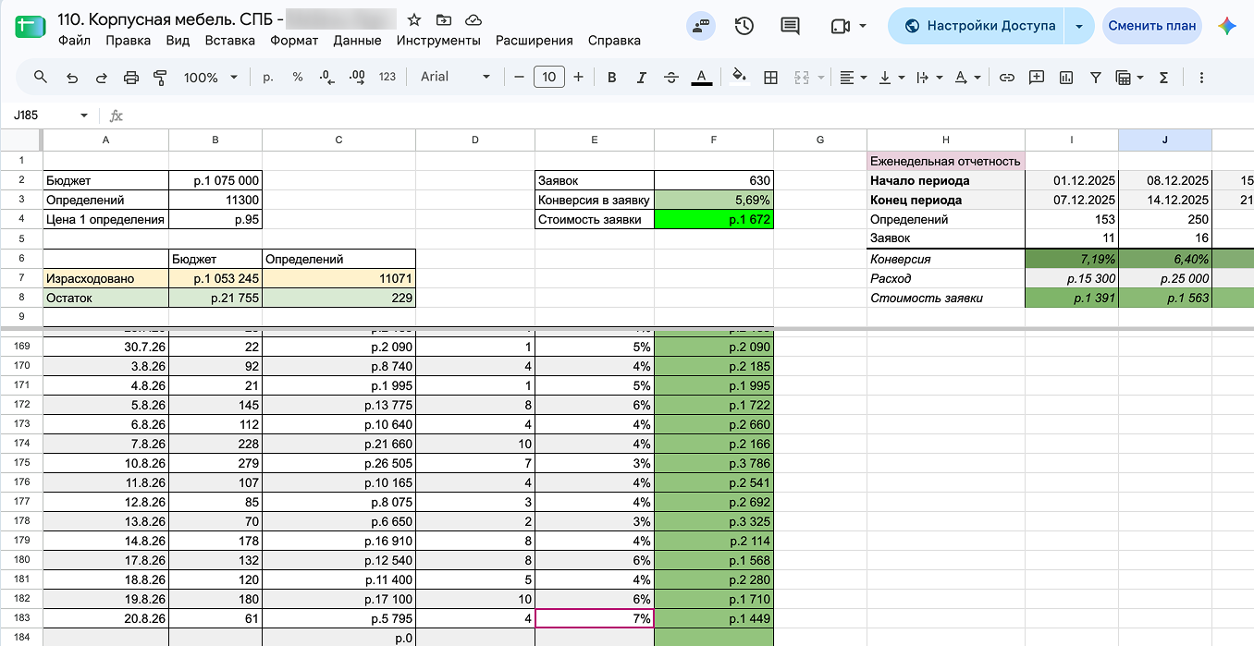
Task: Open the Файл menu
Action: [x=74, y=41]
